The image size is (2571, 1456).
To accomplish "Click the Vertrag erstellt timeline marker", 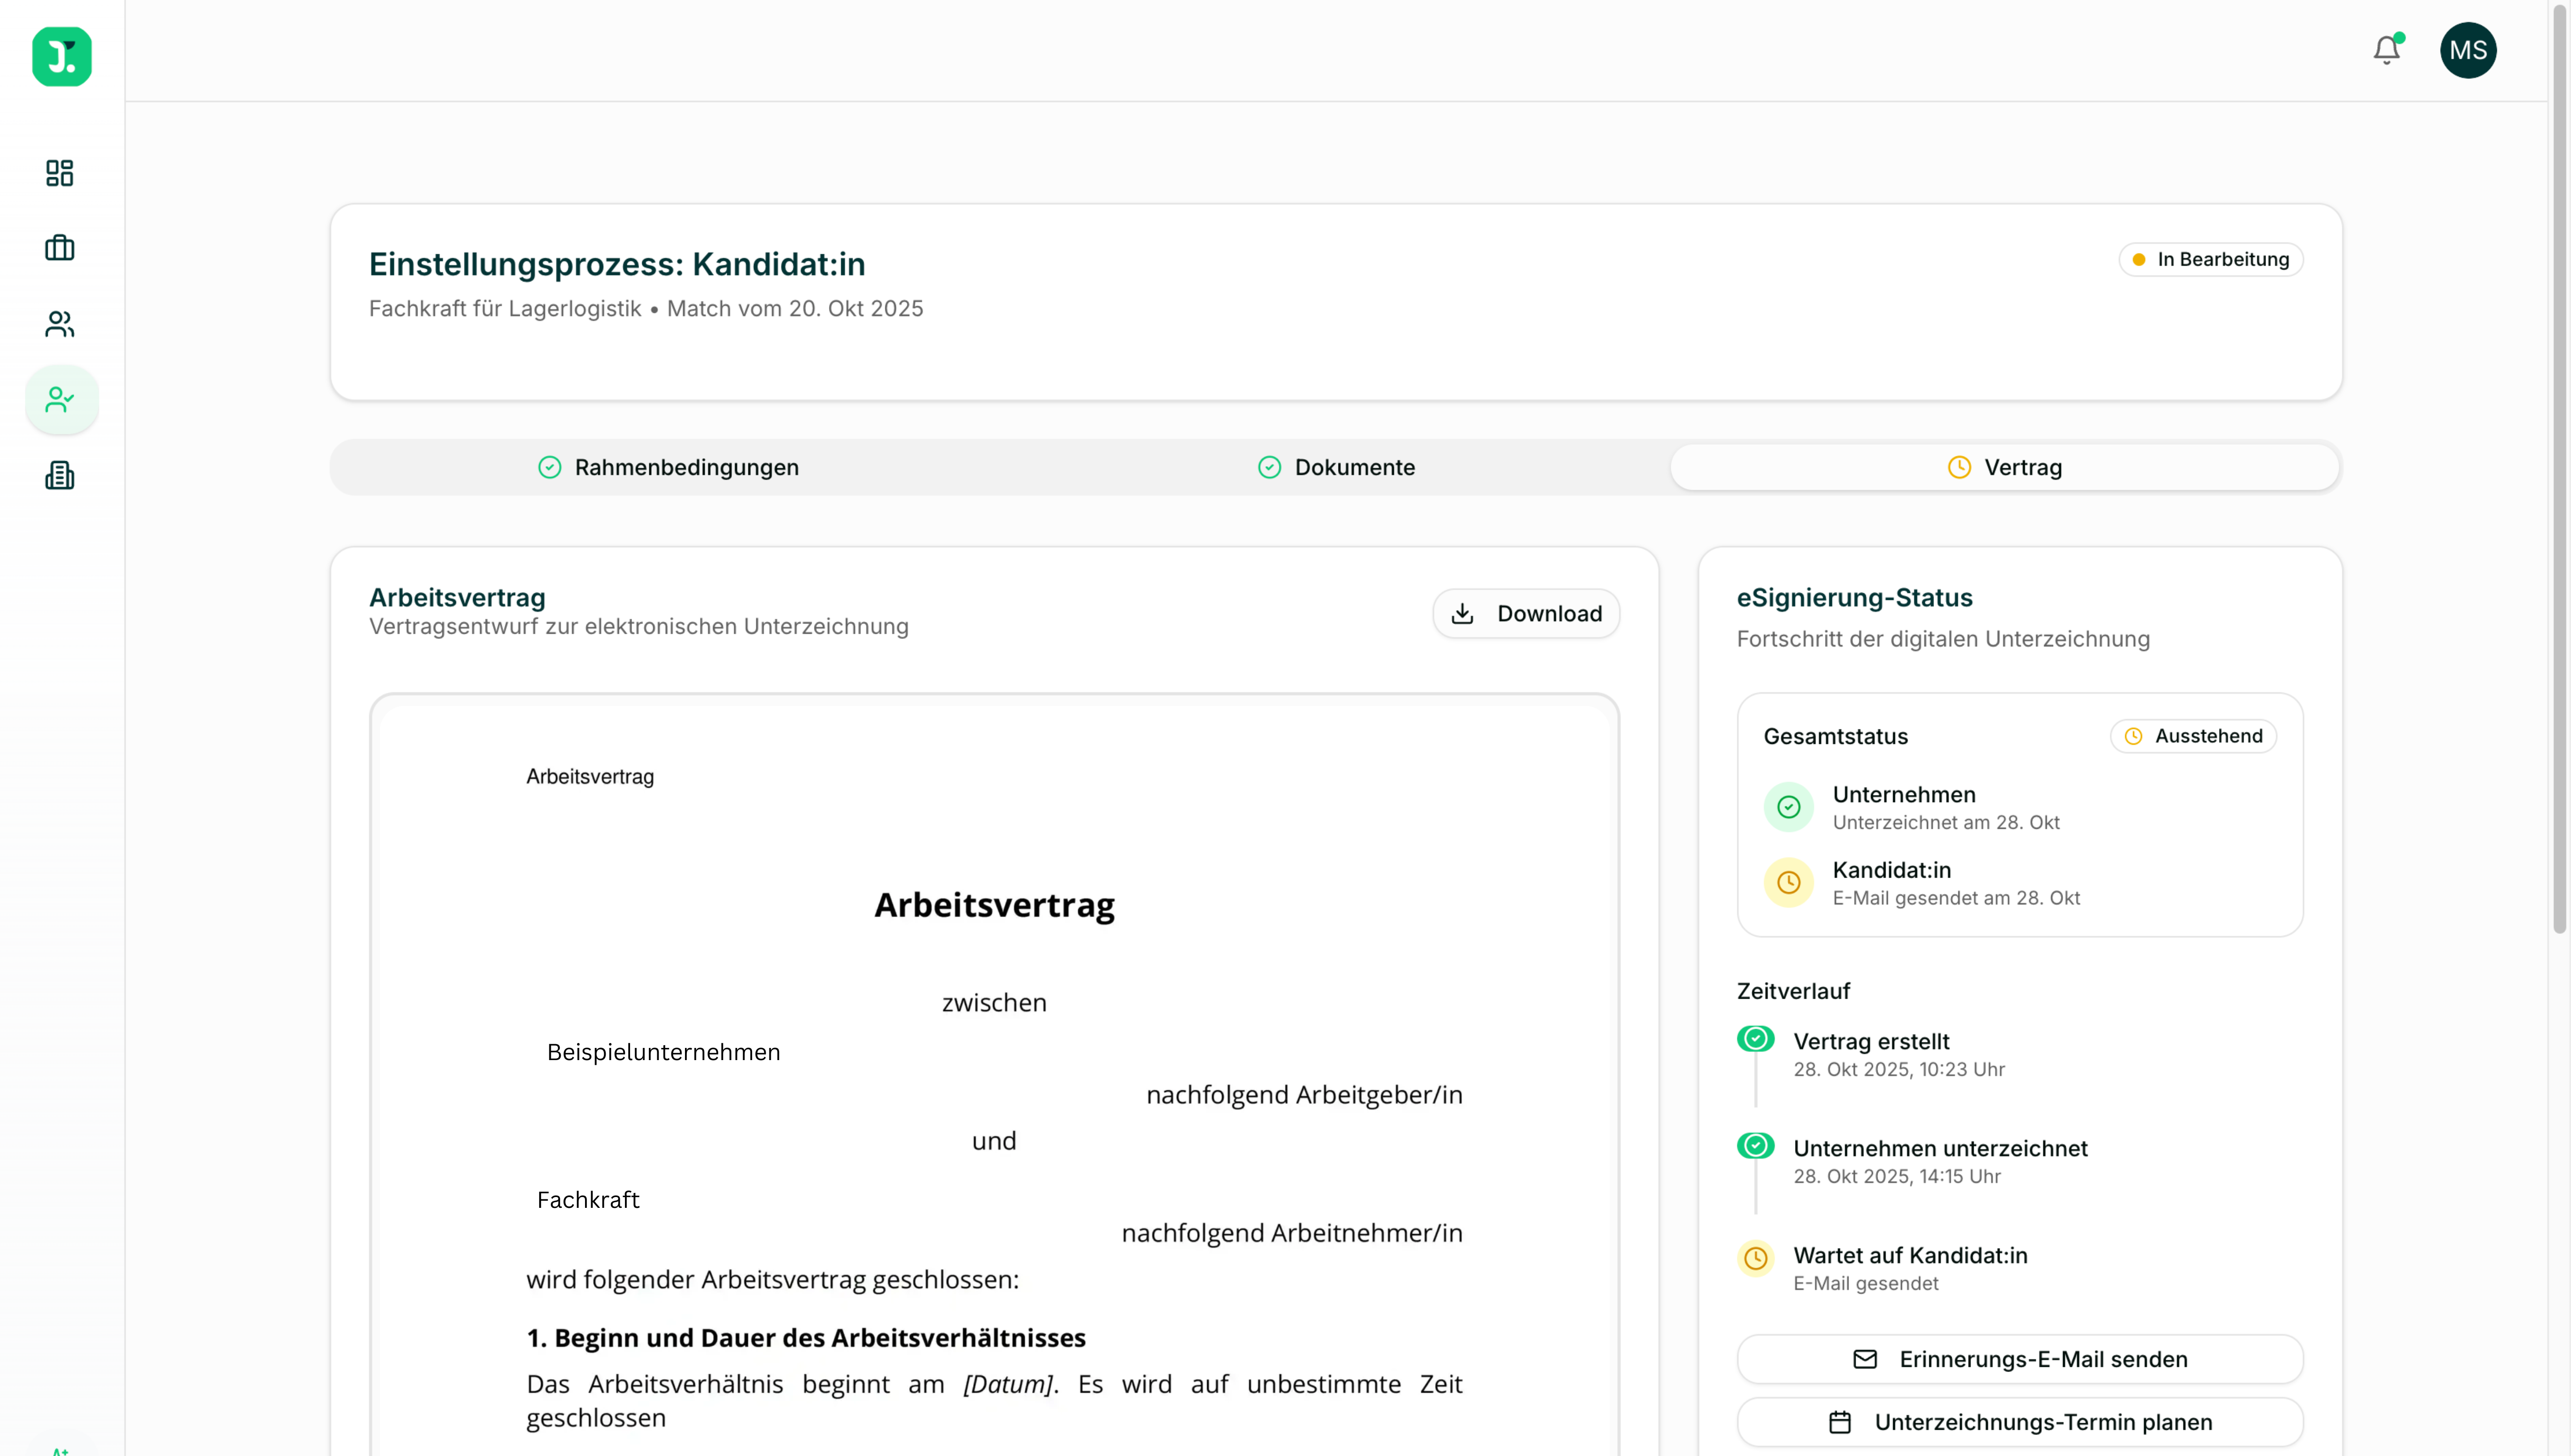I will (1755, 1039).
